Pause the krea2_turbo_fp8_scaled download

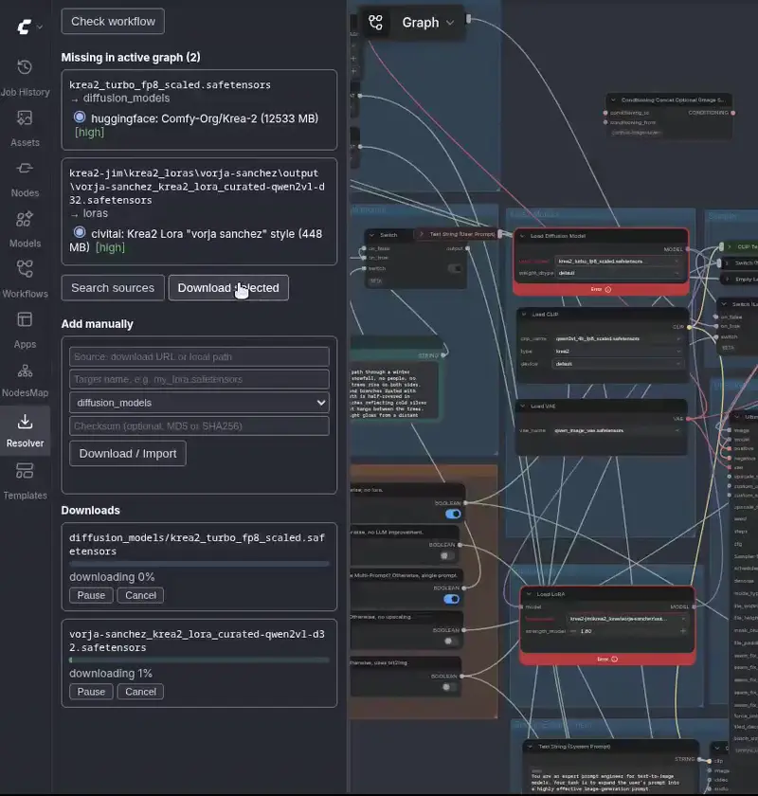tap(91, 595)
